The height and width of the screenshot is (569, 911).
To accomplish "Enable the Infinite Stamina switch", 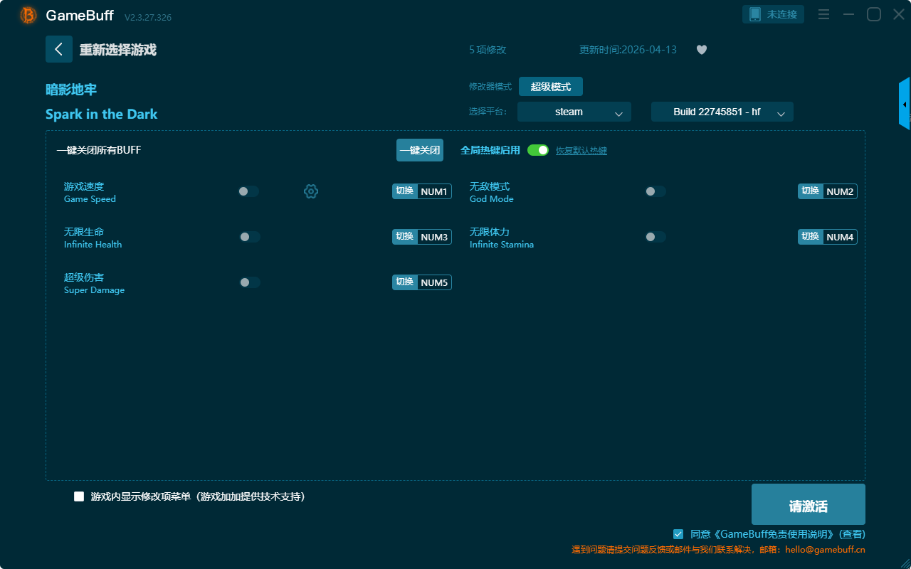I will (655, 237).
